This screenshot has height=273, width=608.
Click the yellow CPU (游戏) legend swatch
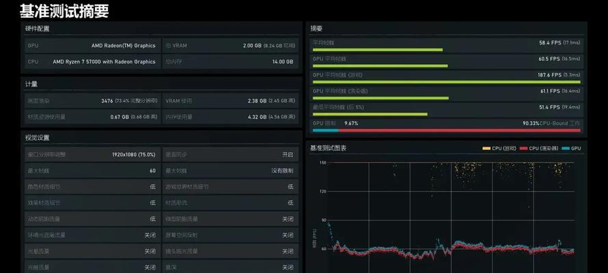coord(486,149)
